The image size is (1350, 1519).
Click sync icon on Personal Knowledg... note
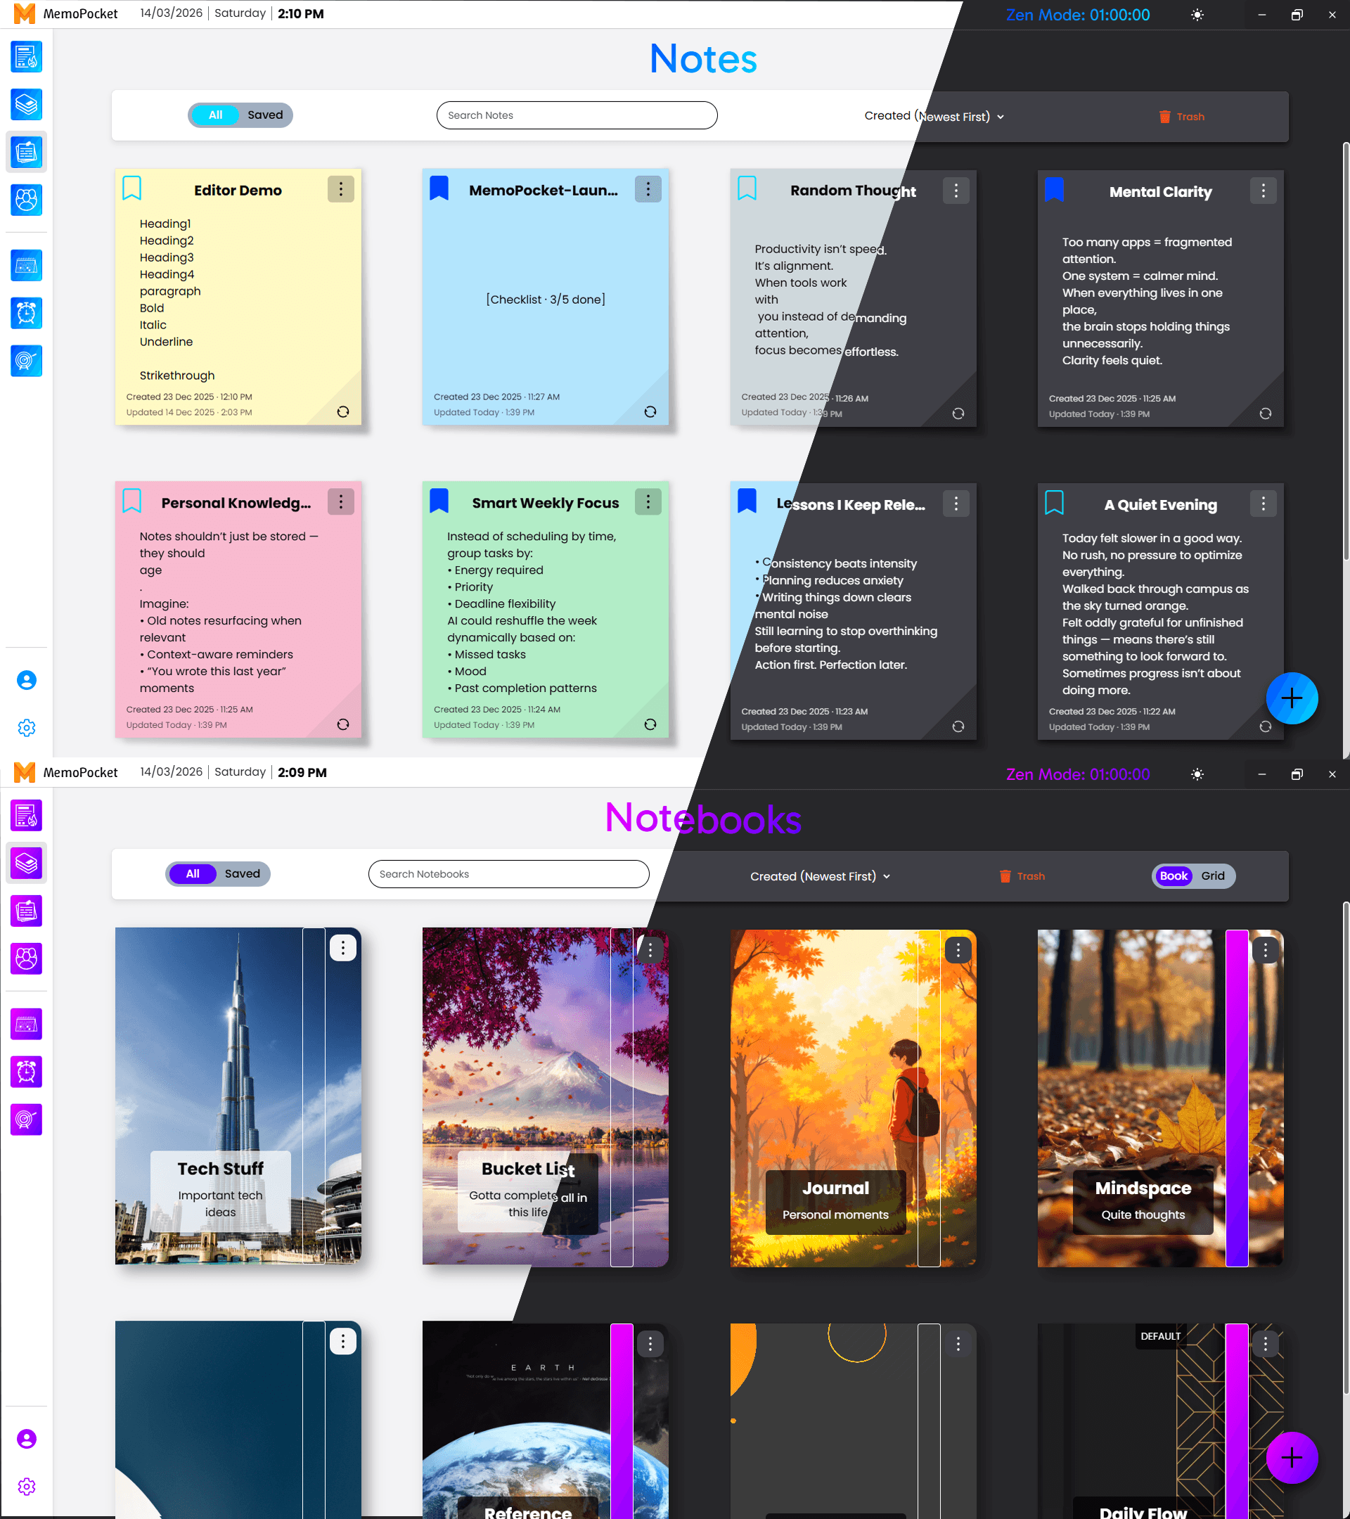[342, 724]
